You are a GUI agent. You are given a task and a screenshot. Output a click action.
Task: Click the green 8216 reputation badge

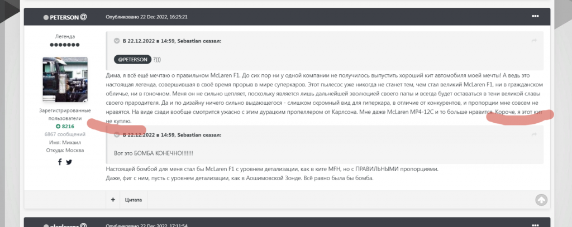[x=65, y=127]
